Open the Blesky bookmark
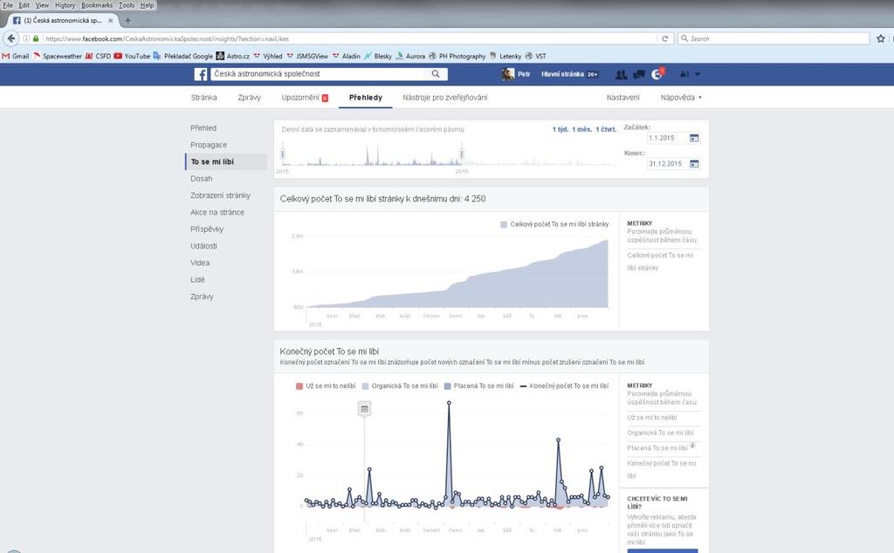 [x=378, y=56]
